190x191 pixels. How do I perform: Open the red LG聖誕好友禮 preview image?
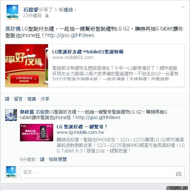click(x=27, y=66)
